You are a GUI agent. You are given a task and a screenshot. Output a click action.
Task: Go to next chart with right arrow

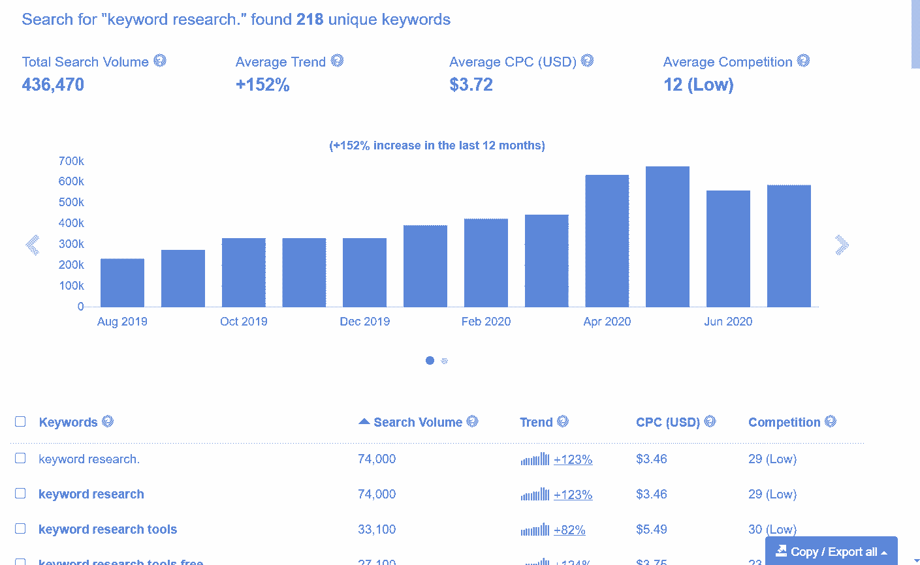point(842,245)
